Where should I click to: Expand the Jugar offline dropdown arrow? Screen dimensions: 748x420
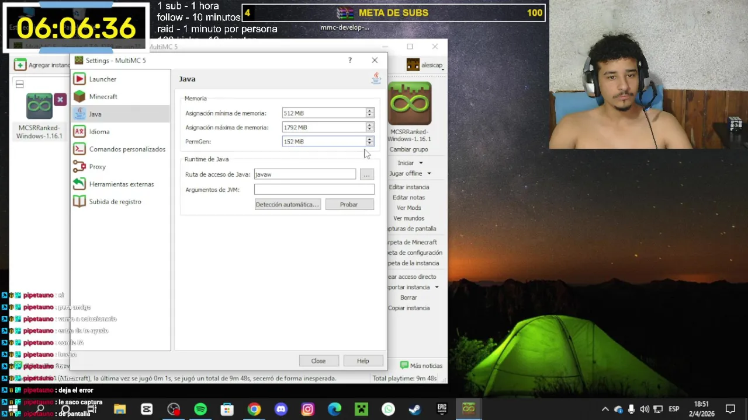[x=428, y=174]
